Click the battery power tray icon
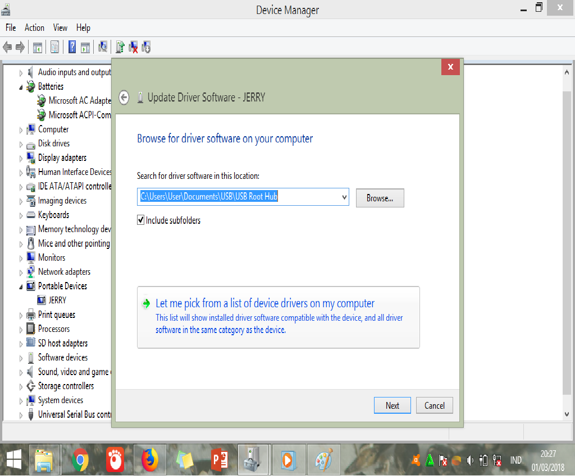This screenshot has height=476, width=575. (483, 460)
